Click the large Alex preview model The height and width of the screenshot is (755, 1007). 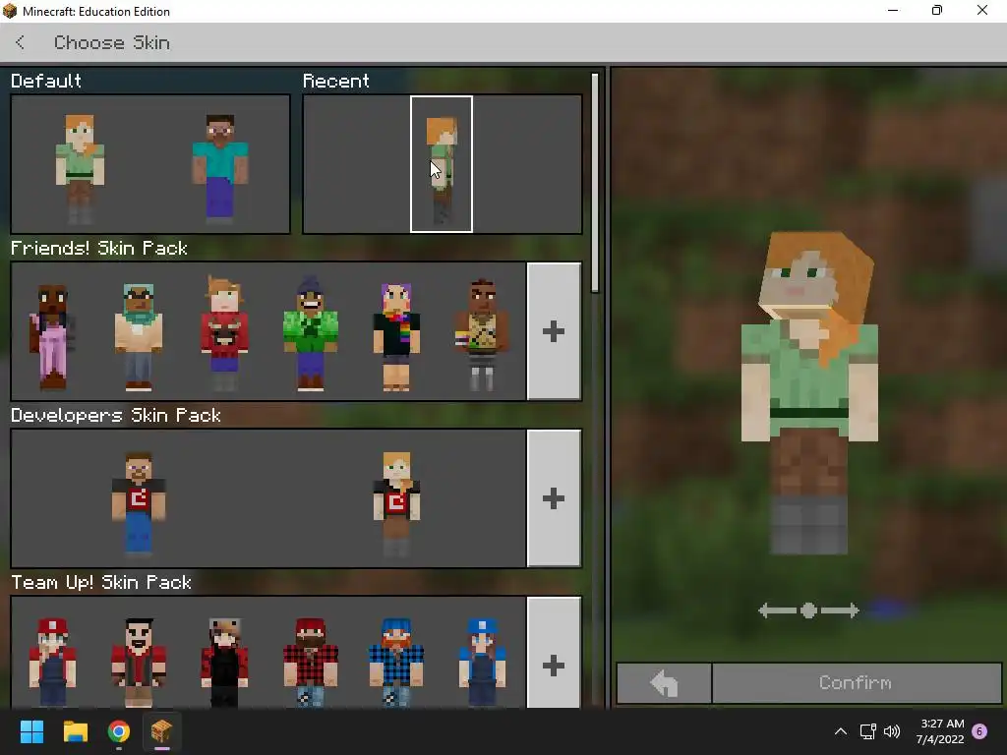coord(809,393)
